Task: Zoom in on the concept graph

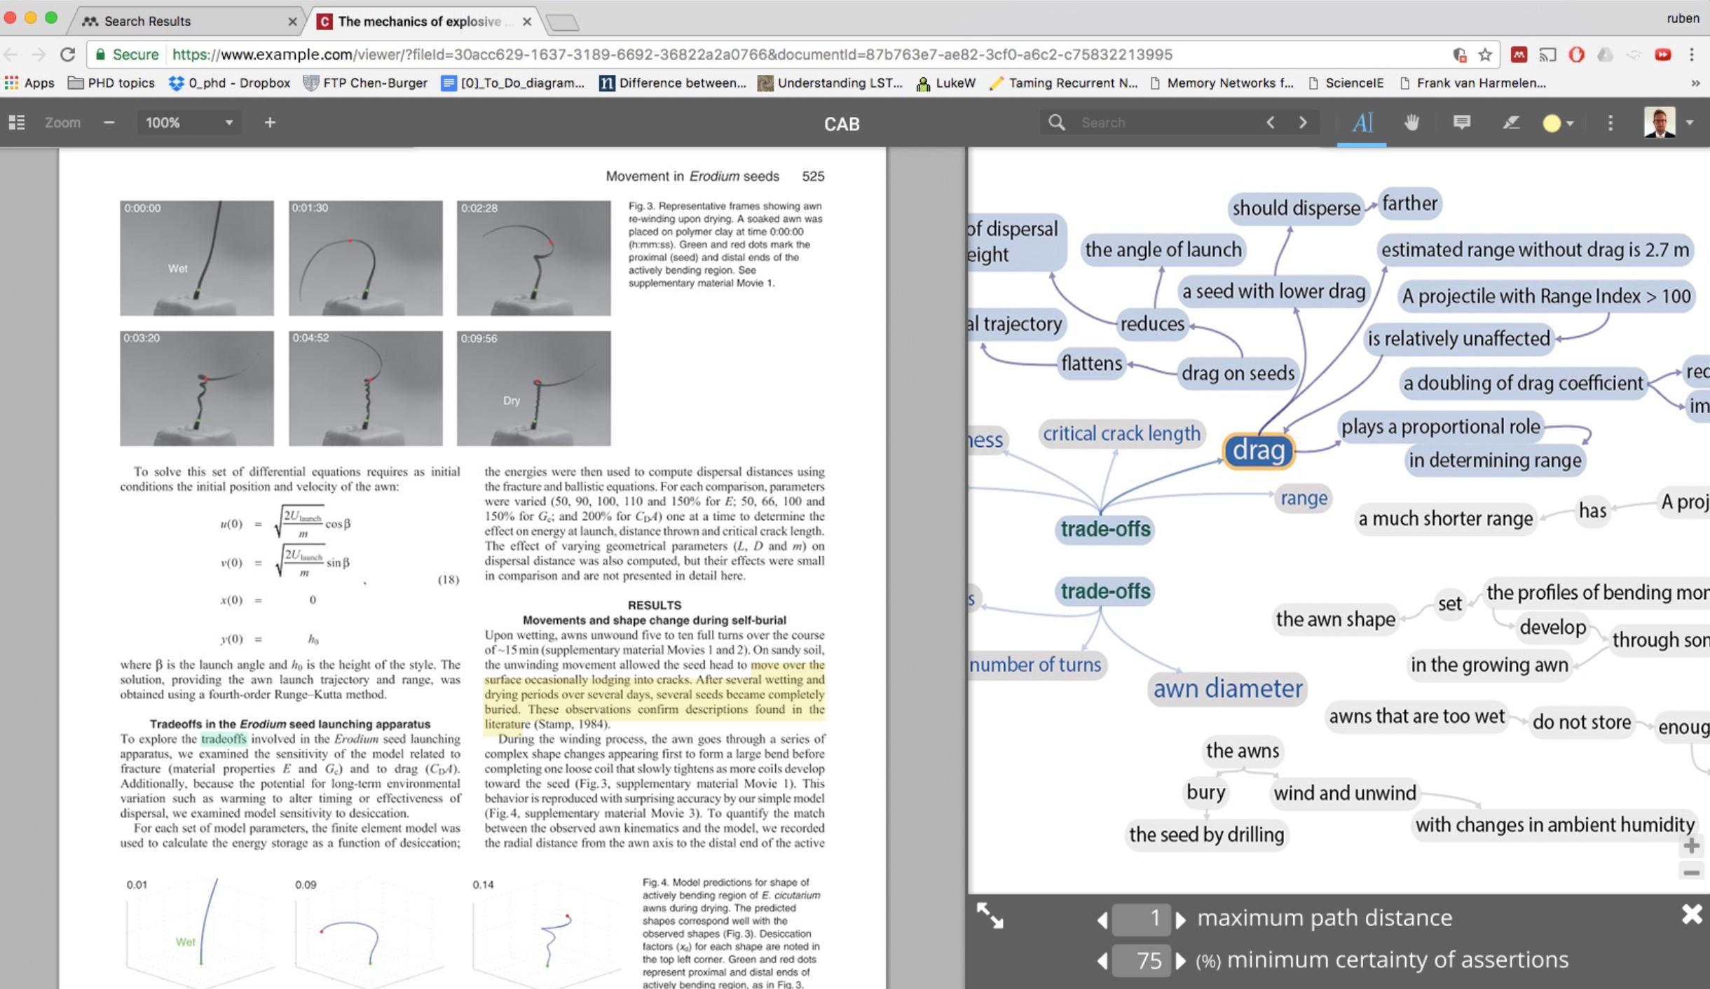Action: point(1691,845)
